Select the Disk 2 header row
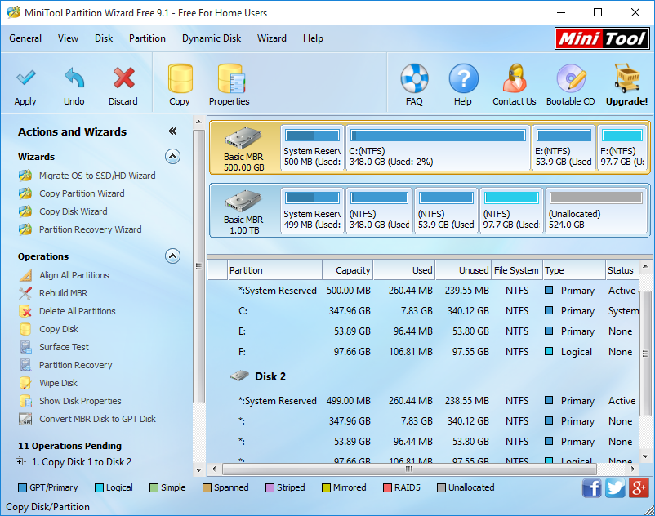 (x=423, y=376)
